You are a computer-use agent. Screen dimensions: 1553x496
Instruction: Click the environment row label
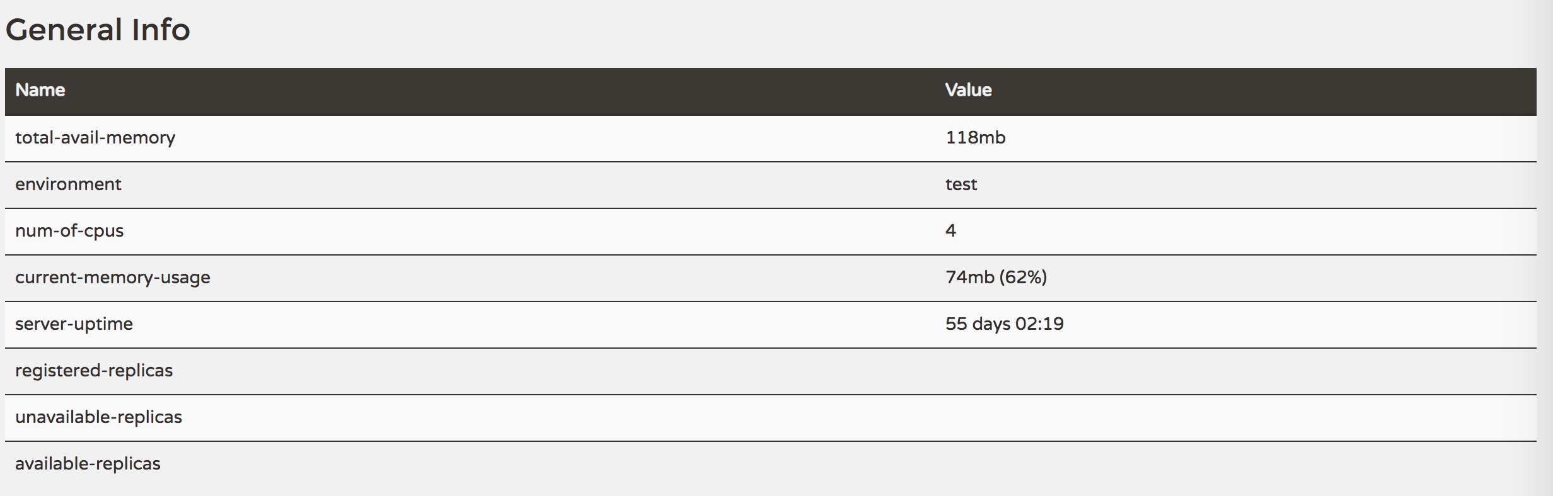coord(68,184)
